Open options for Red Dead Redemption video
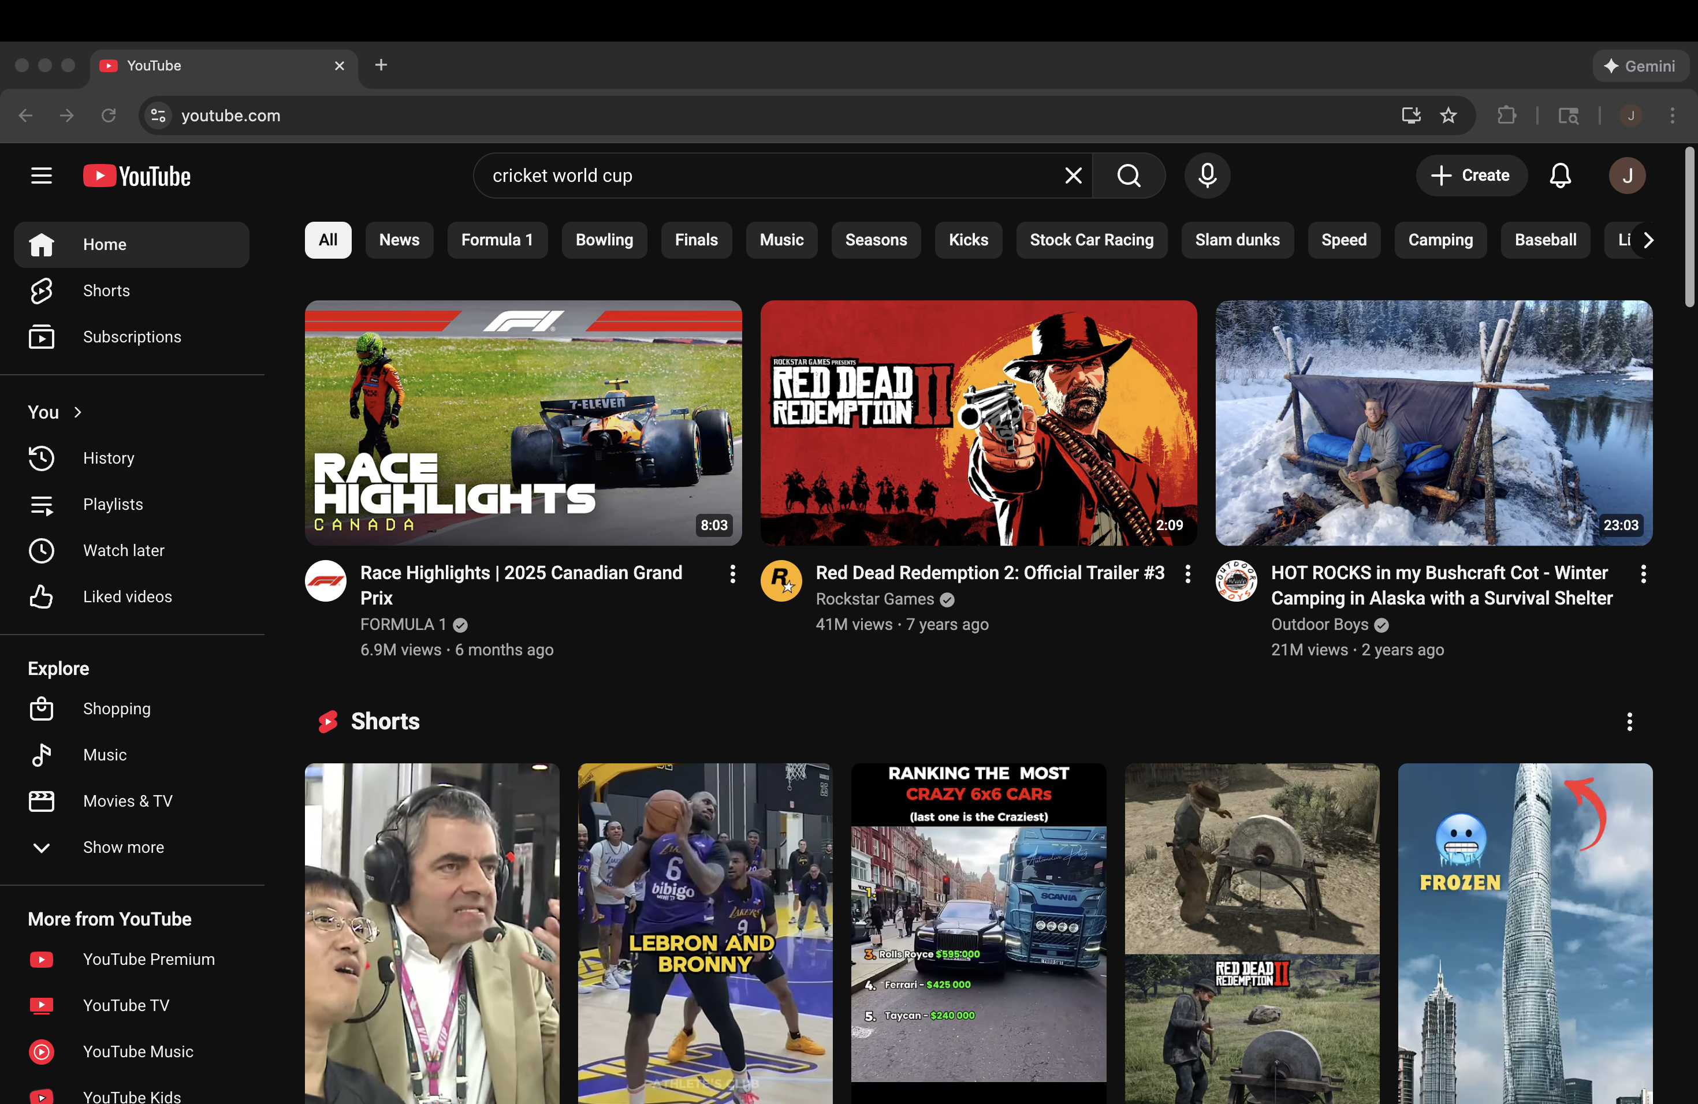The image size is (1698, 1104). (x=1188, y=574)
